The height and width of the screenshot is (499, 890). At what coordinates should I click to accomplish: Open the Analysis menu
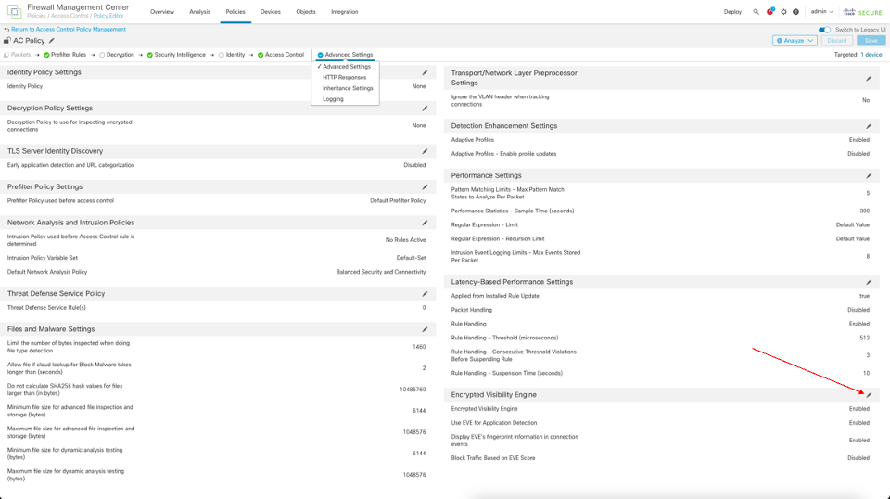200,12
